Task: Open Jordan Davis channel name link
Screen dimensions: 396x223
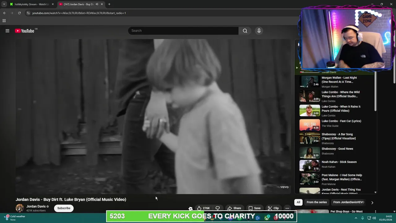Action: coord(36,206)
